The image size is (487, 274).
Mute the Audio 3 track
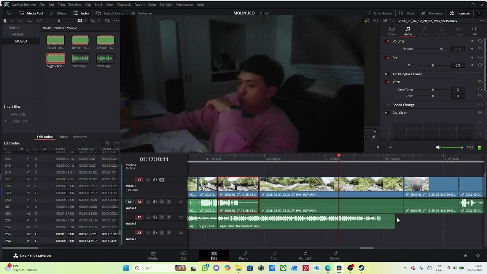(169, 233)
